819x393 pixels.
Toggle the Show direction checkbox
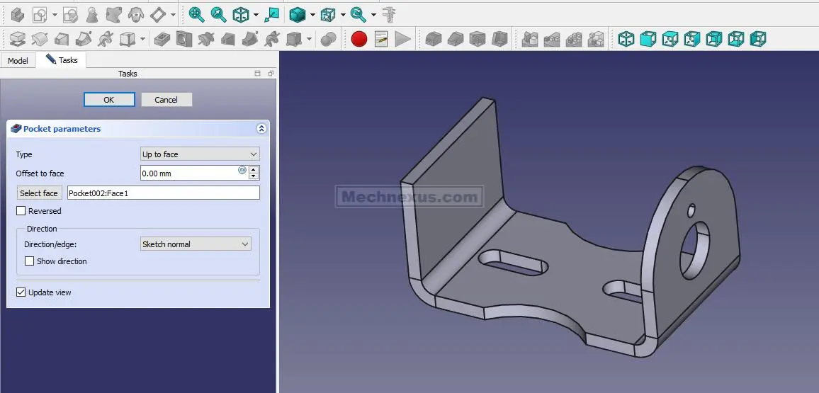pyautogui.click(x=30, y=261)
